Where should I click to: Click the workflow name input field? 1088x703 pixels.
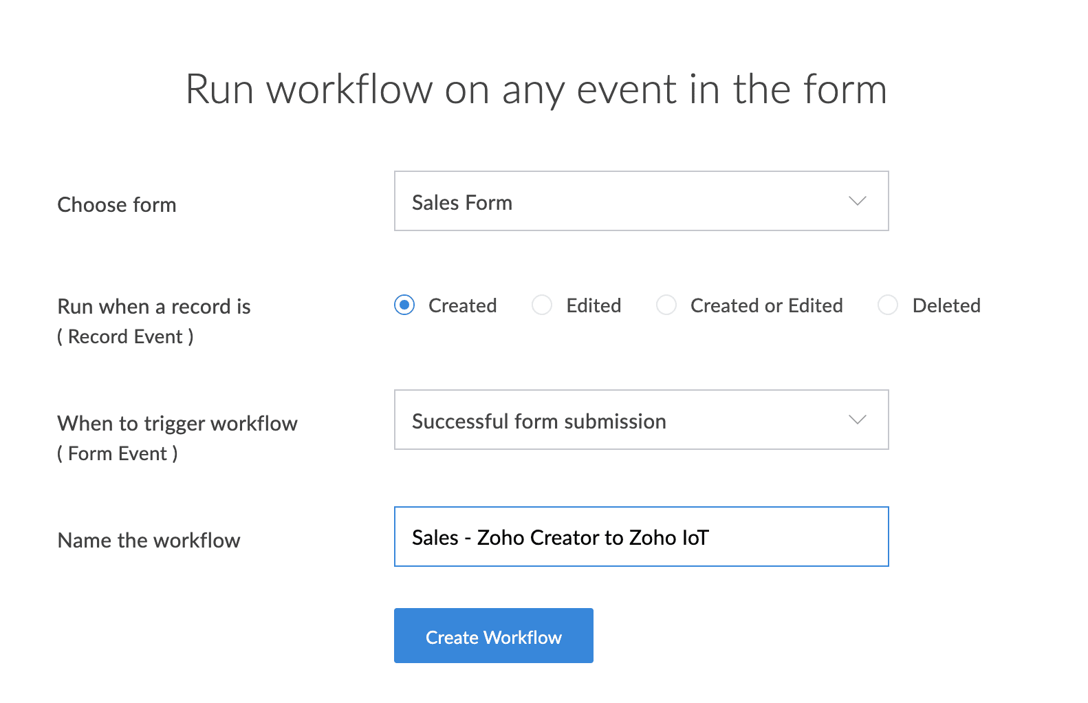(640, 537)
